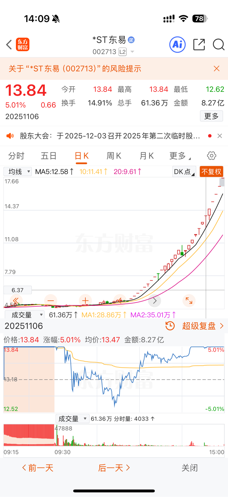This screenshot has width=228, height=497.
Task: Tap the battery indicator in status bar
Action: coord(200,19)
